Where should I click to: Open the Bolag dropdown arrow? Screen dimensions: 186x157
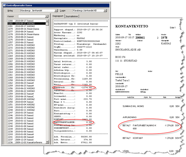tap(56, 11)
